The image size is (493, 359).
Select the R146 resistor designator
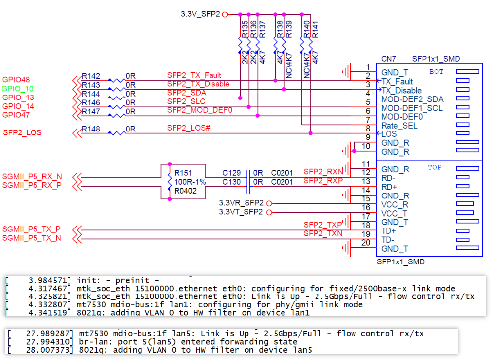pyautogui.click(x=91, y=103)
